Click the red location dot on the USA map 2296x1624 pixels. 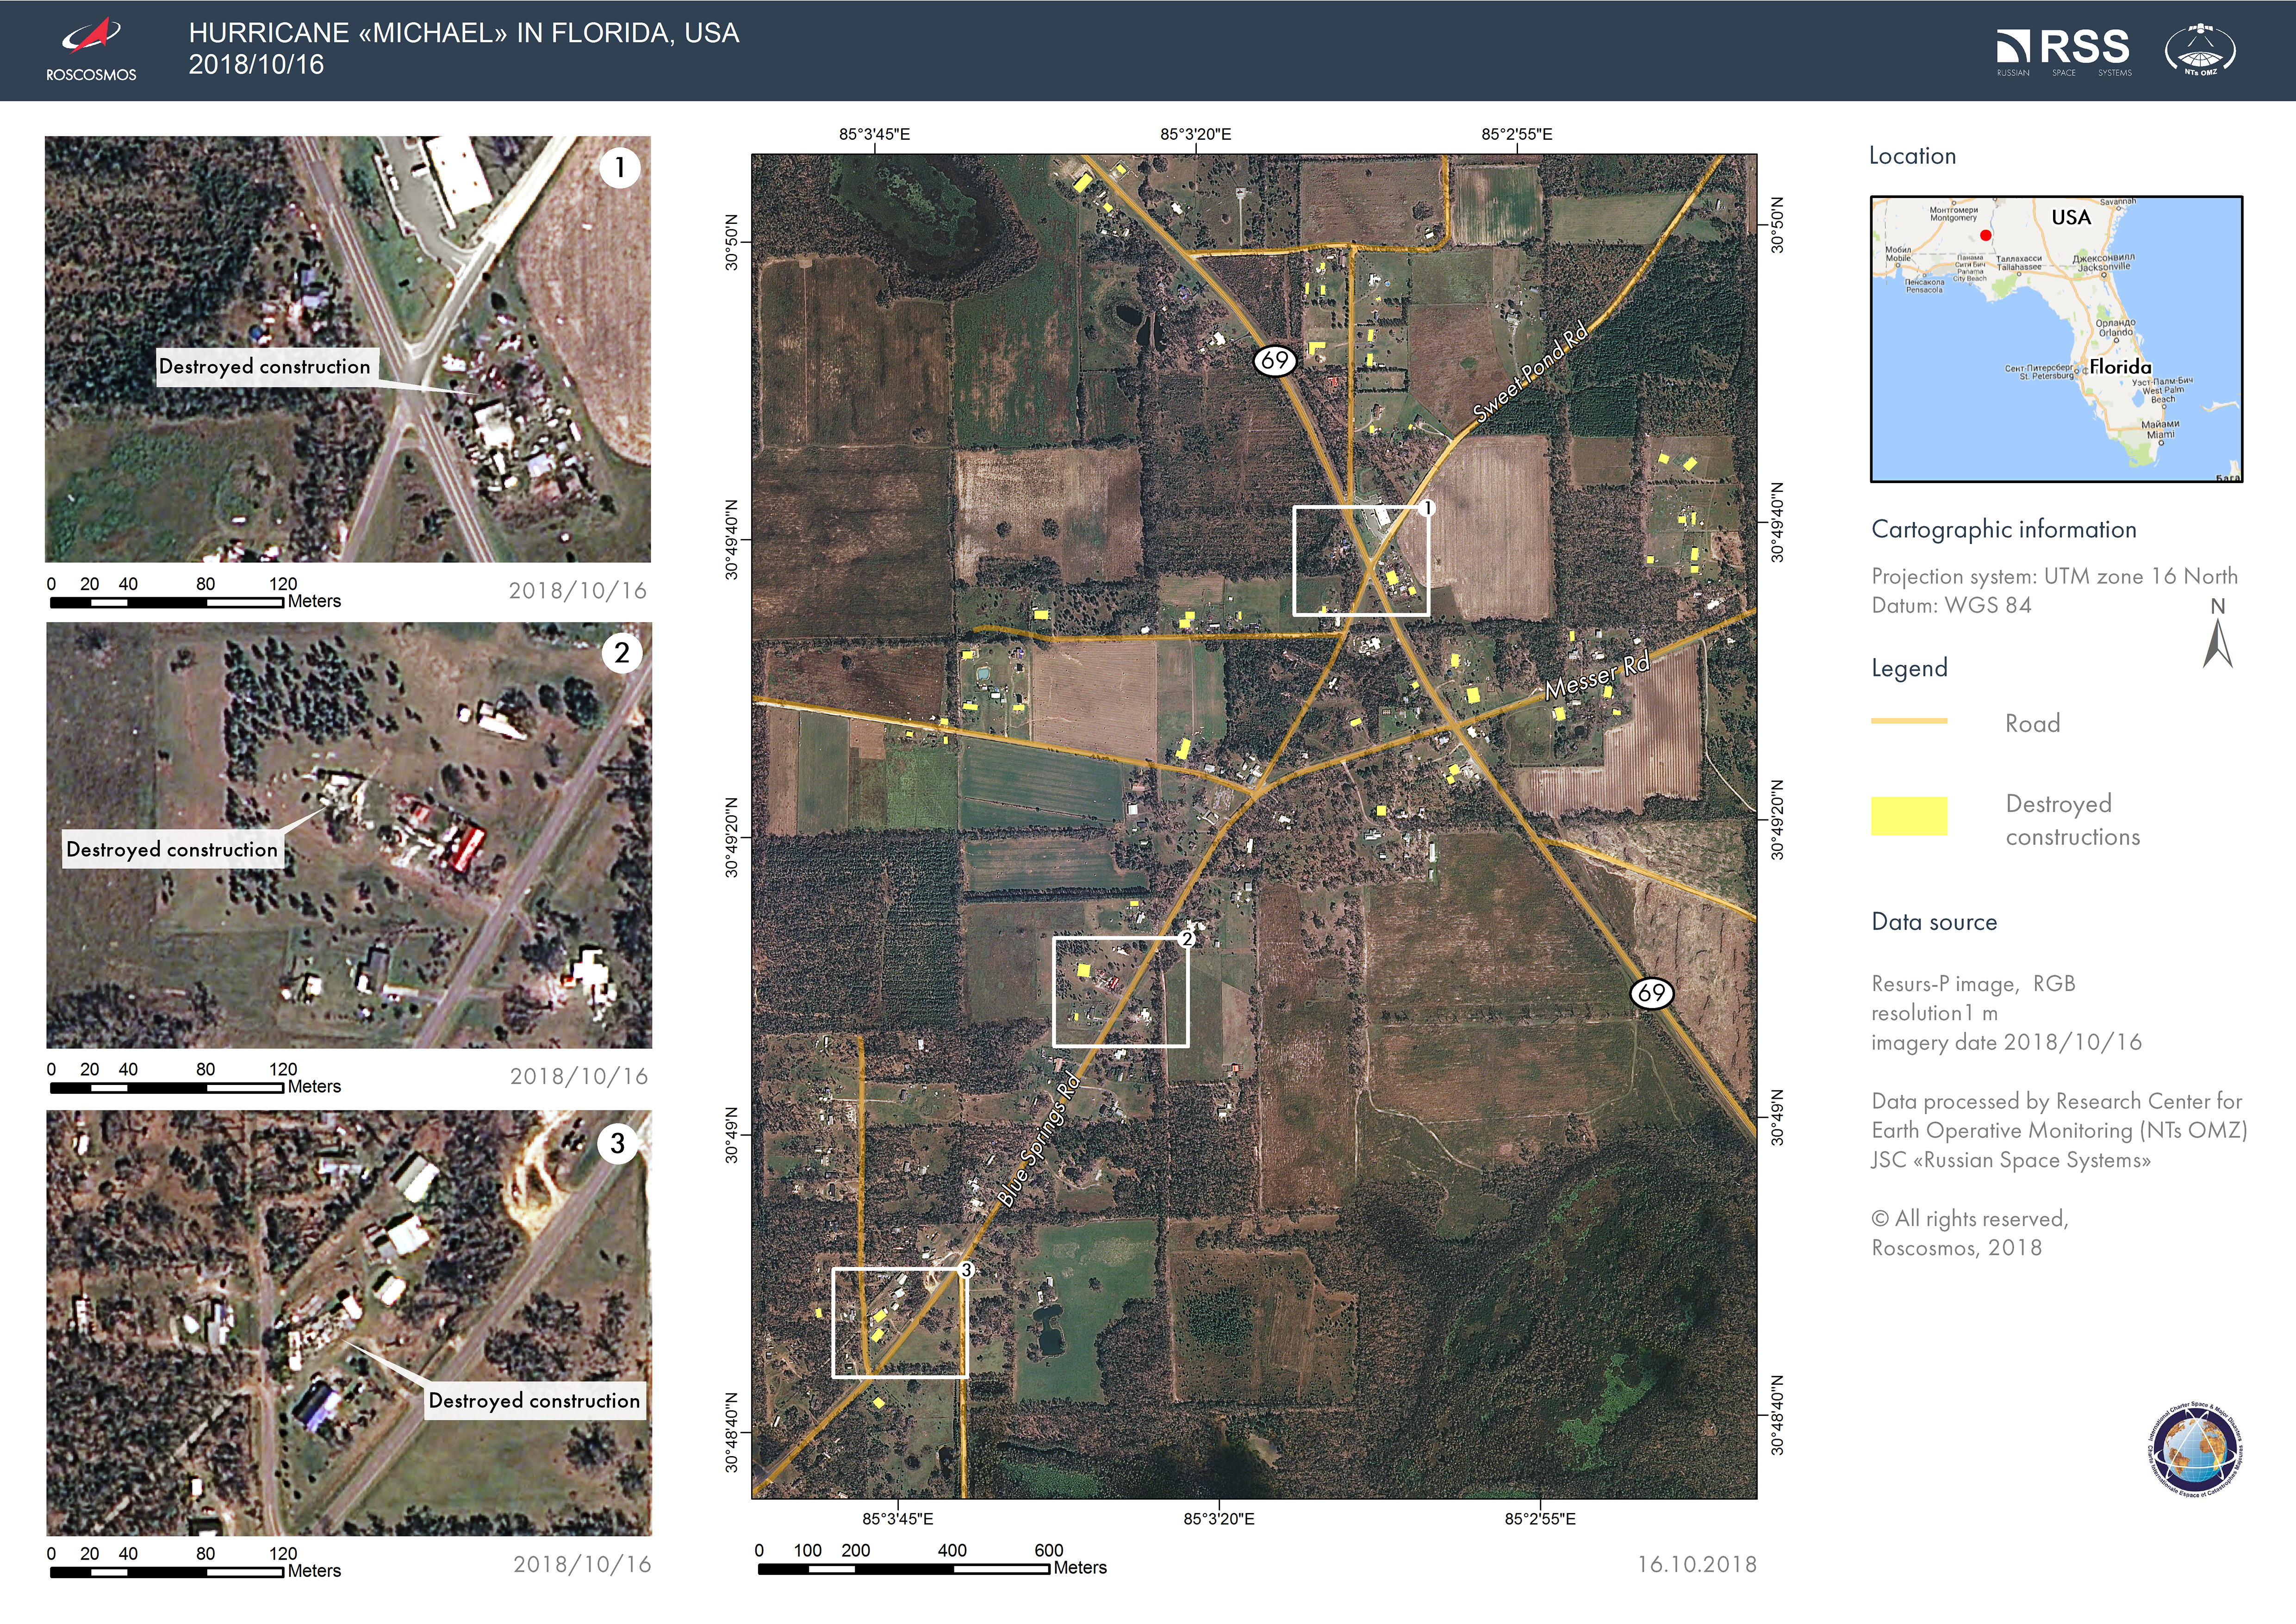pyautogui.click(x=1986, y=236)
